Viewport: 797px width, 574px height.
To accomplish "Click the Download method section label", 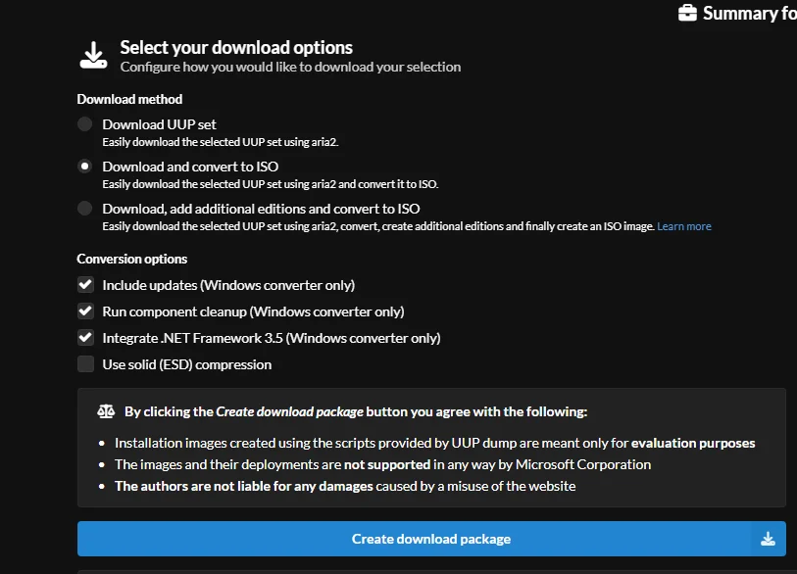I will [129, 99].
